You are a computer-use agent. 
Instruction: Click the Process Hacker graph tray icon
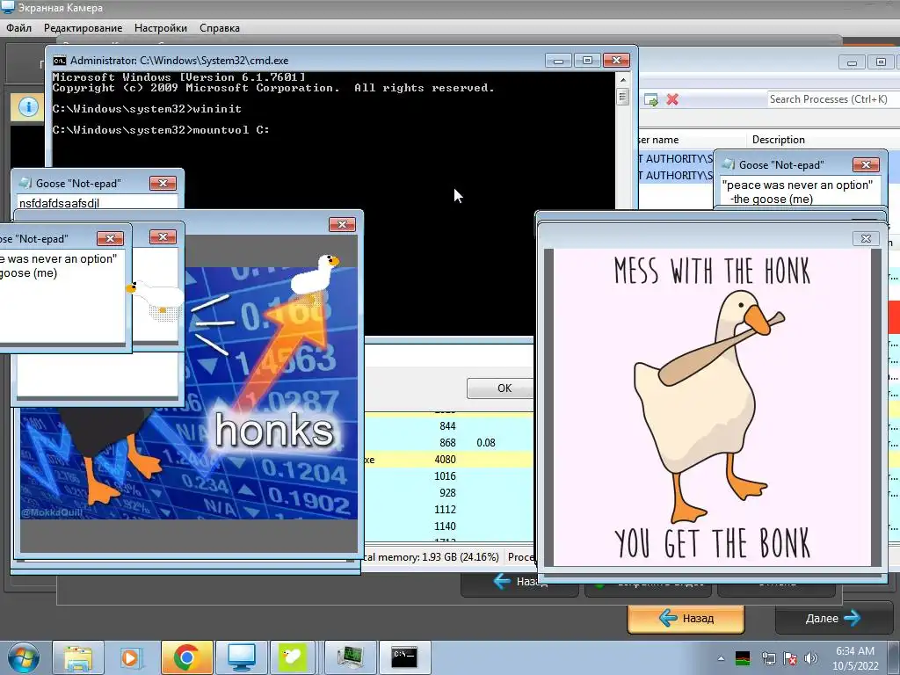[743, 658]
